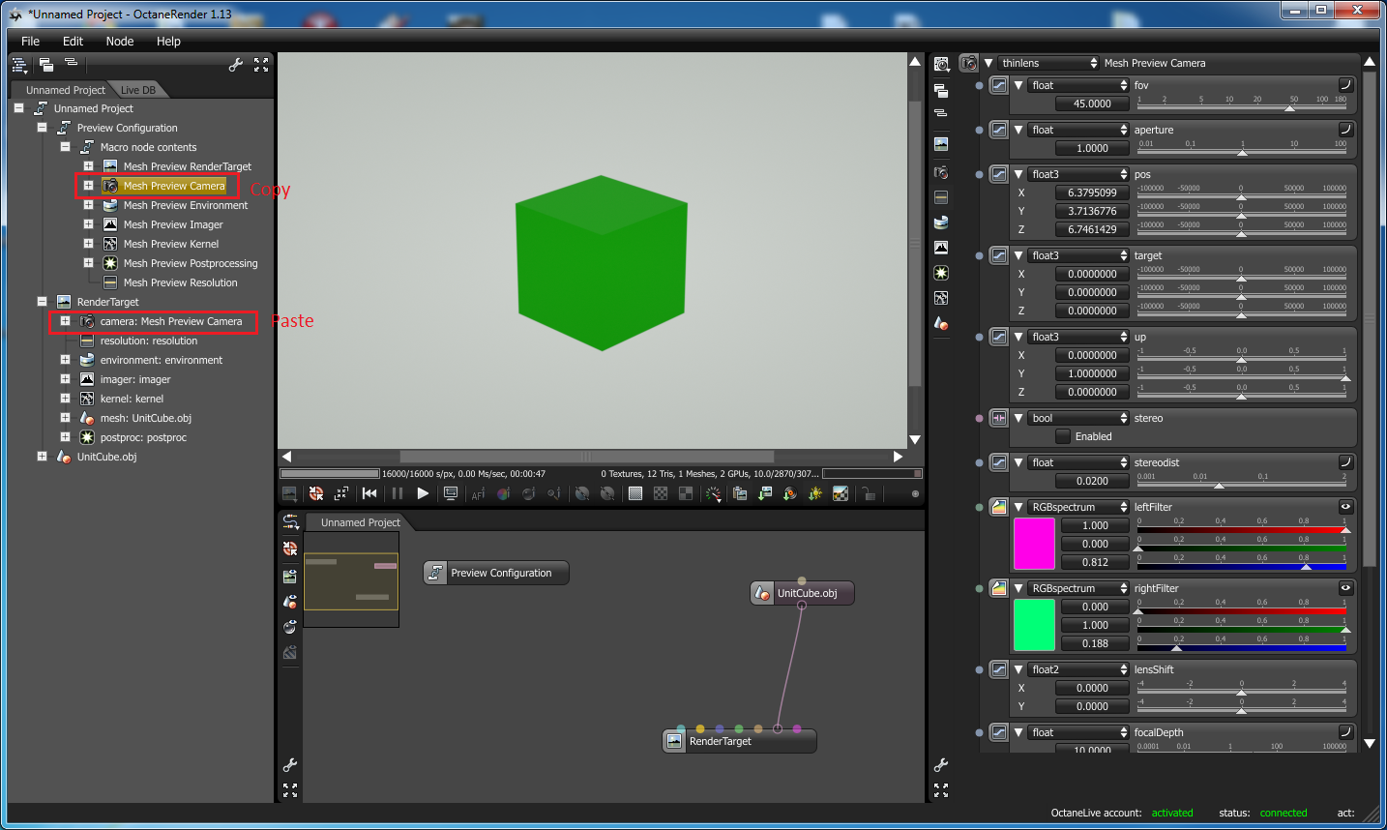
Task: Open the Help menu
Action: pyautogui.click(x=168, y=41)
